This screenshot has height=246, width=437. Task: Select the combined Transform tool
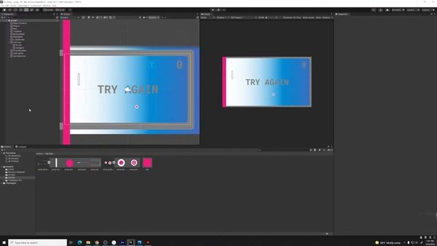32,10
